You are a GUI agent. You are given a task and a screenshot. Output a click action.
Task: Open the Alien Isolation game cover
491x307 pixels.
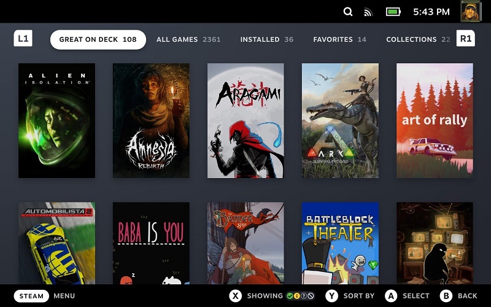pyautogui.click(x=56, y=120)
